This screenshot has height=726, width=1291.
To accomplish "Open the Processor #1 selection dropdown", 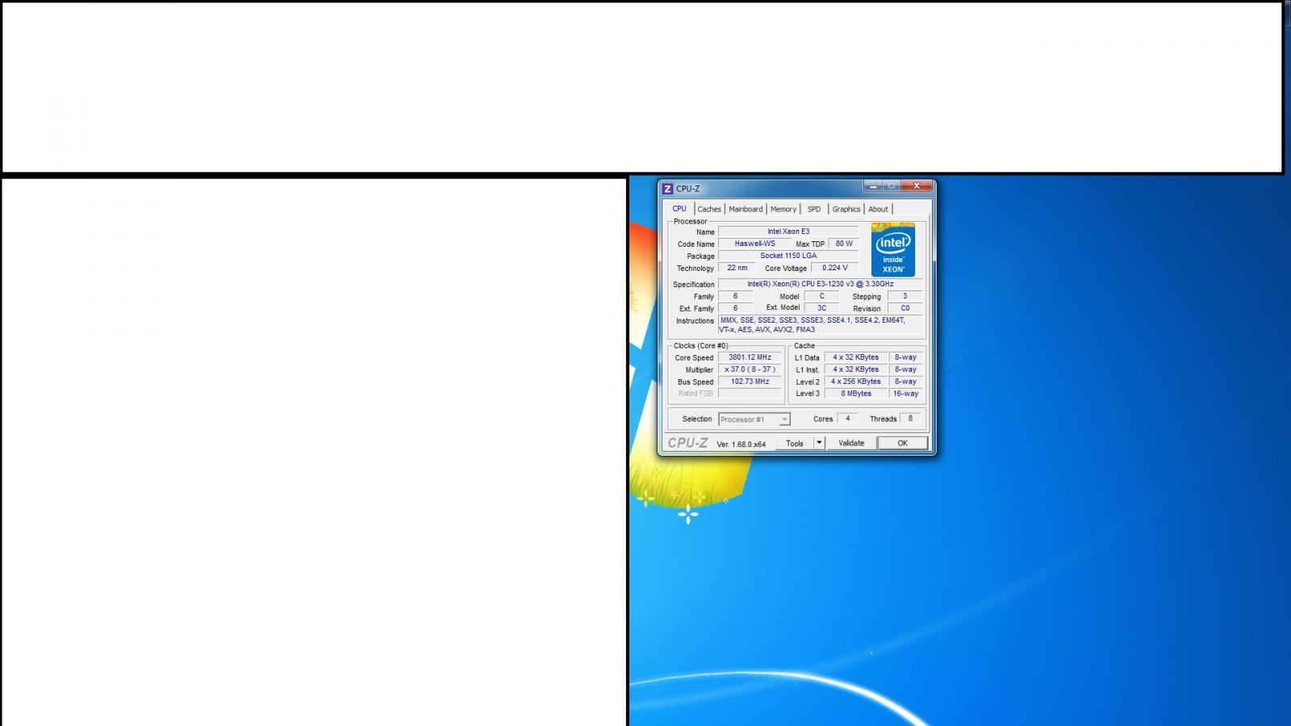I will (754, 419).
